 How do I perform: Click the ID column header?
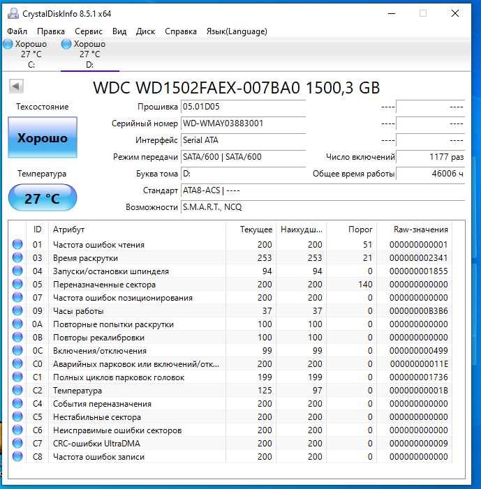(37, 230)
